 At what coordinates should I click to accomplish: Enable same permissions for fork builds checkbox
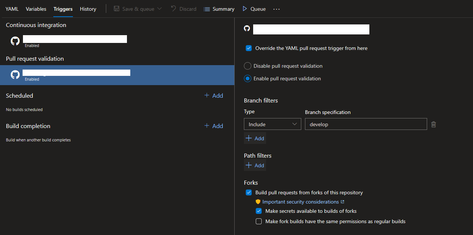[x=259, y=221]
